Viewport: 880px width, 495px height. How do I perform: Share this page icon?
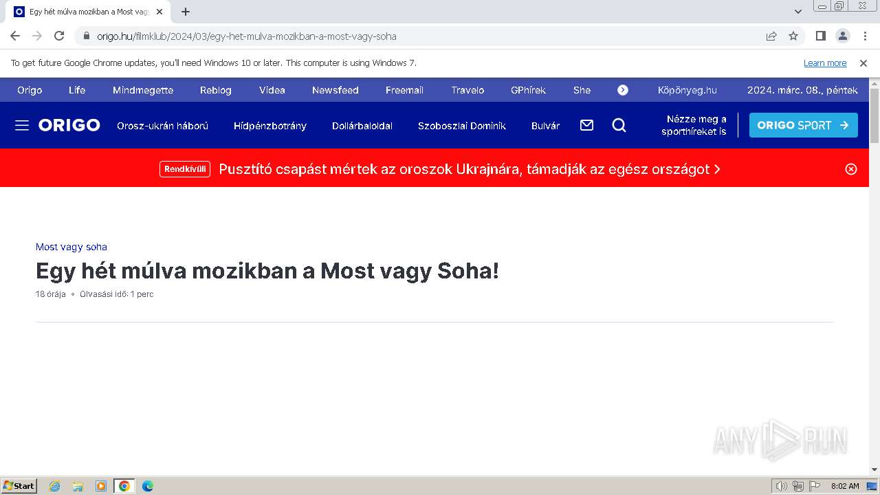coord(771,36)
